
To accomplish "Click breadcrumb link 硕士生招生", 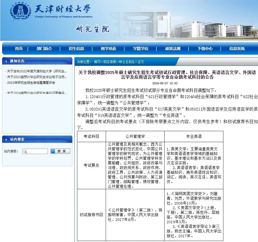I will (x=127, y=62).
